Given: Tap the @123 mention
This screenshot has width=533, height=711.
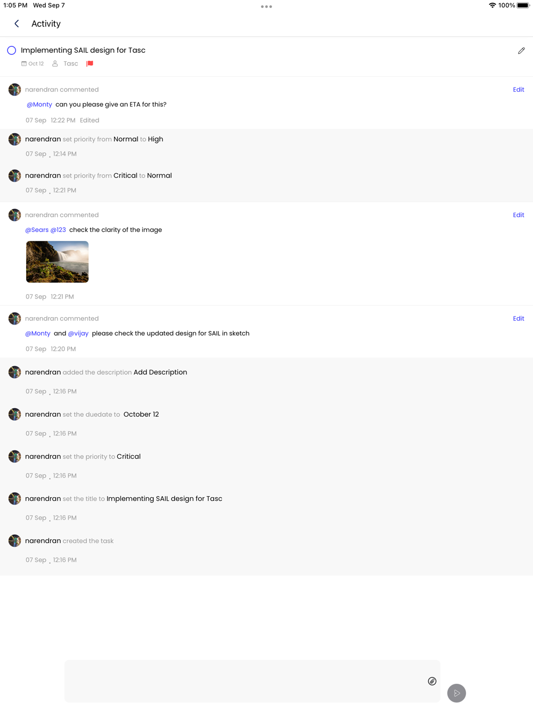Looking at the screenshot, I should point(58,230).
